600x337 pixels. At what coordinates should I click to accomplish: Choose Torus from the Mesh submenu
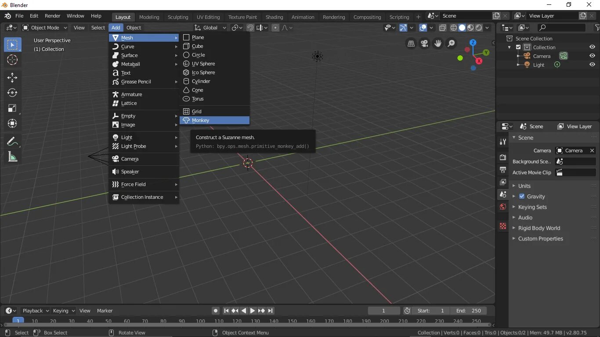tap(214, 99)
